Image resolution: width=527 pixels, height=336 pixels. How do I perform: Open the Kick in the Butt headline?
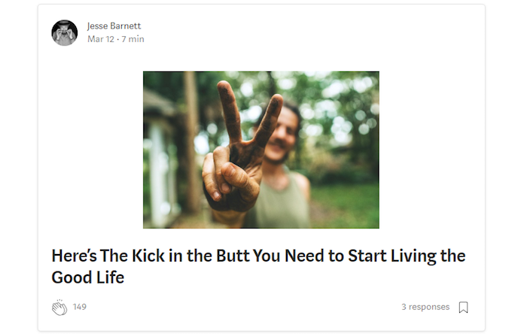(x=258, y=267)
